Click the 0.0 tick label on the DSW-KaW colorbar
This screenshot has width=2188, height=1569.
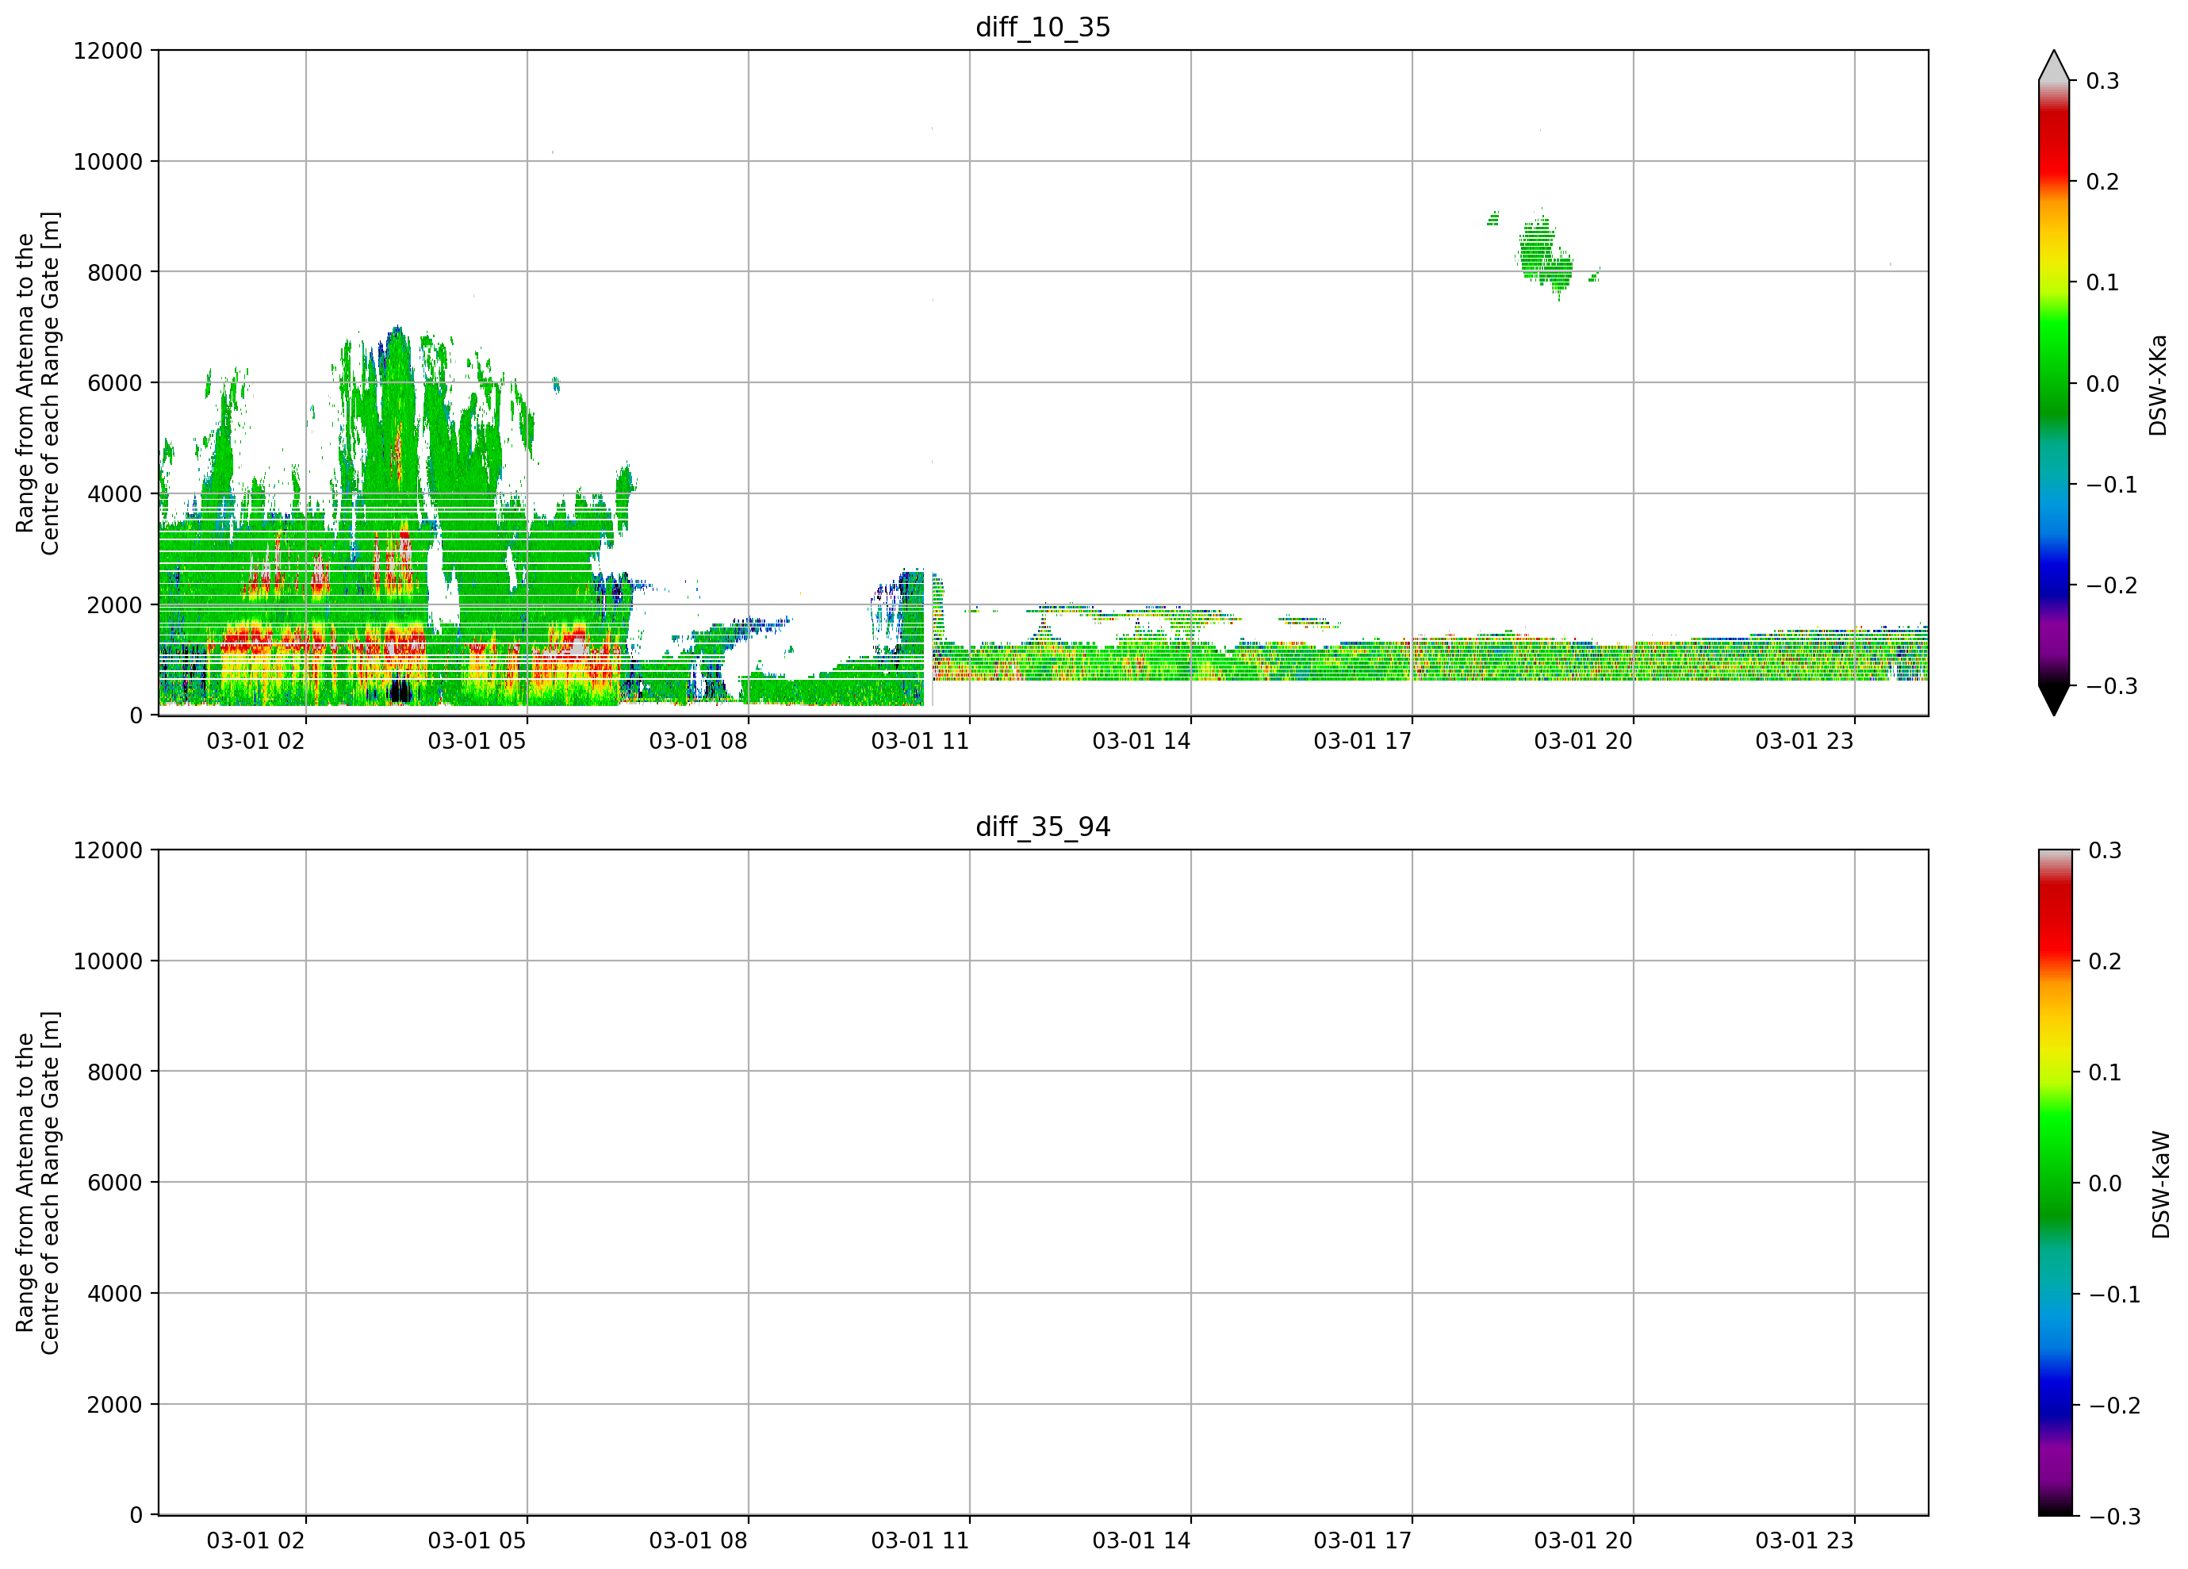2105,1183
